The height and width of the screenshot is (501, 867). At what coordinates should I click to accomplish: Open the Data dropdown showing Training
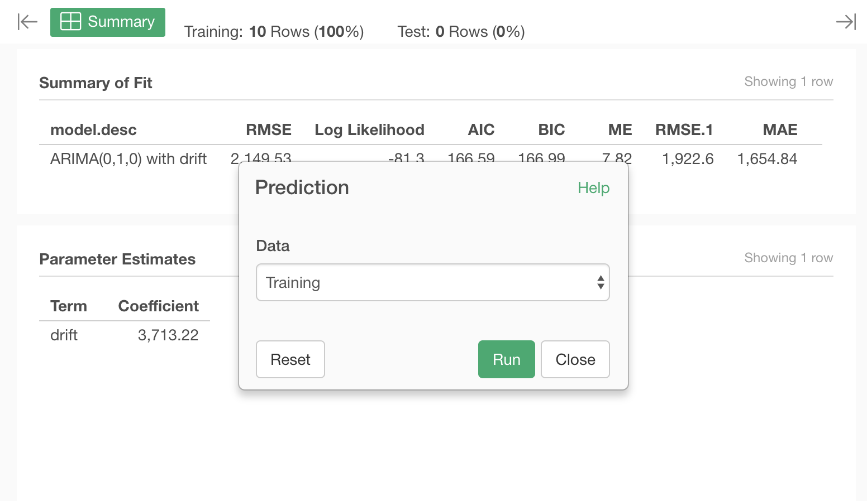(x=433, y=282)
